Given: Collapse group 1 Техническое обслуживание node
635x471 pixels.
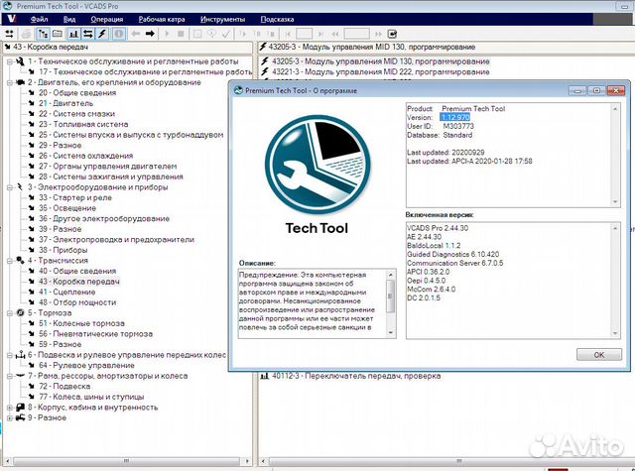Looking at the screenshot, I should [10, 61].
